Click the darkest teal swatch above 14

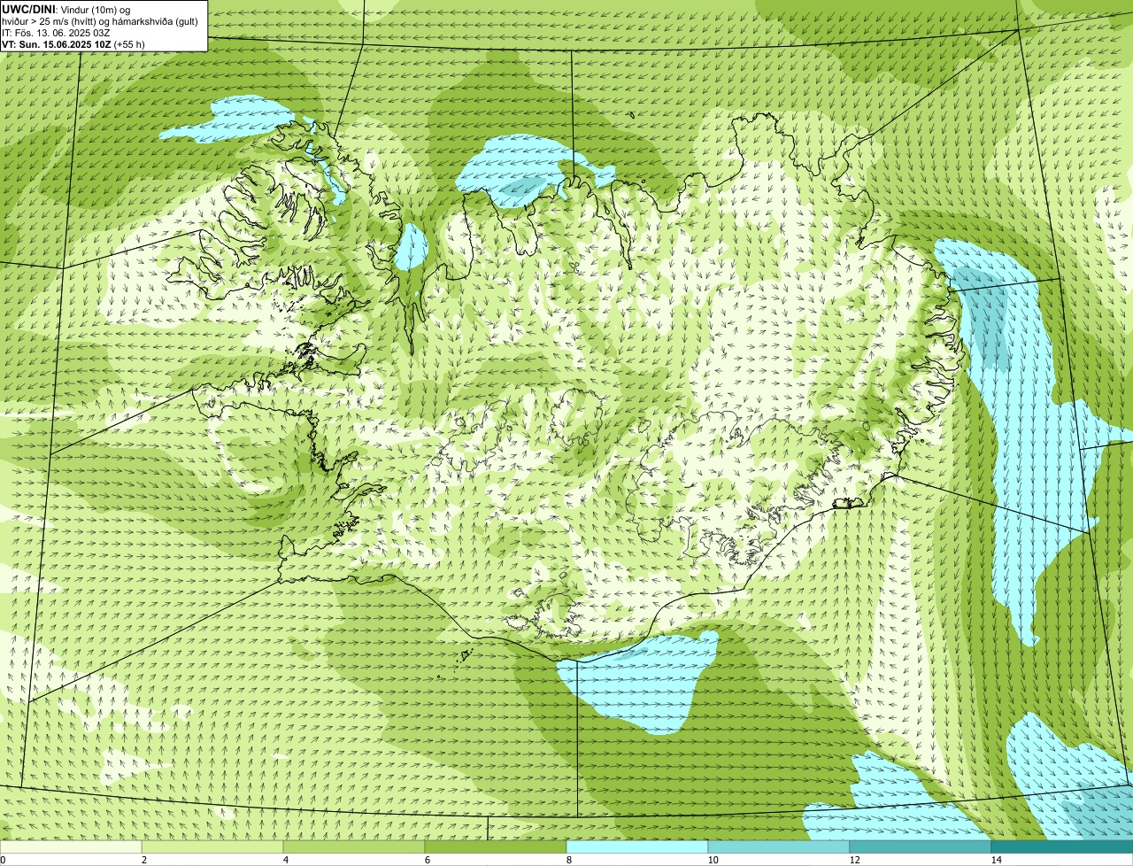(x=1062, y=847)
